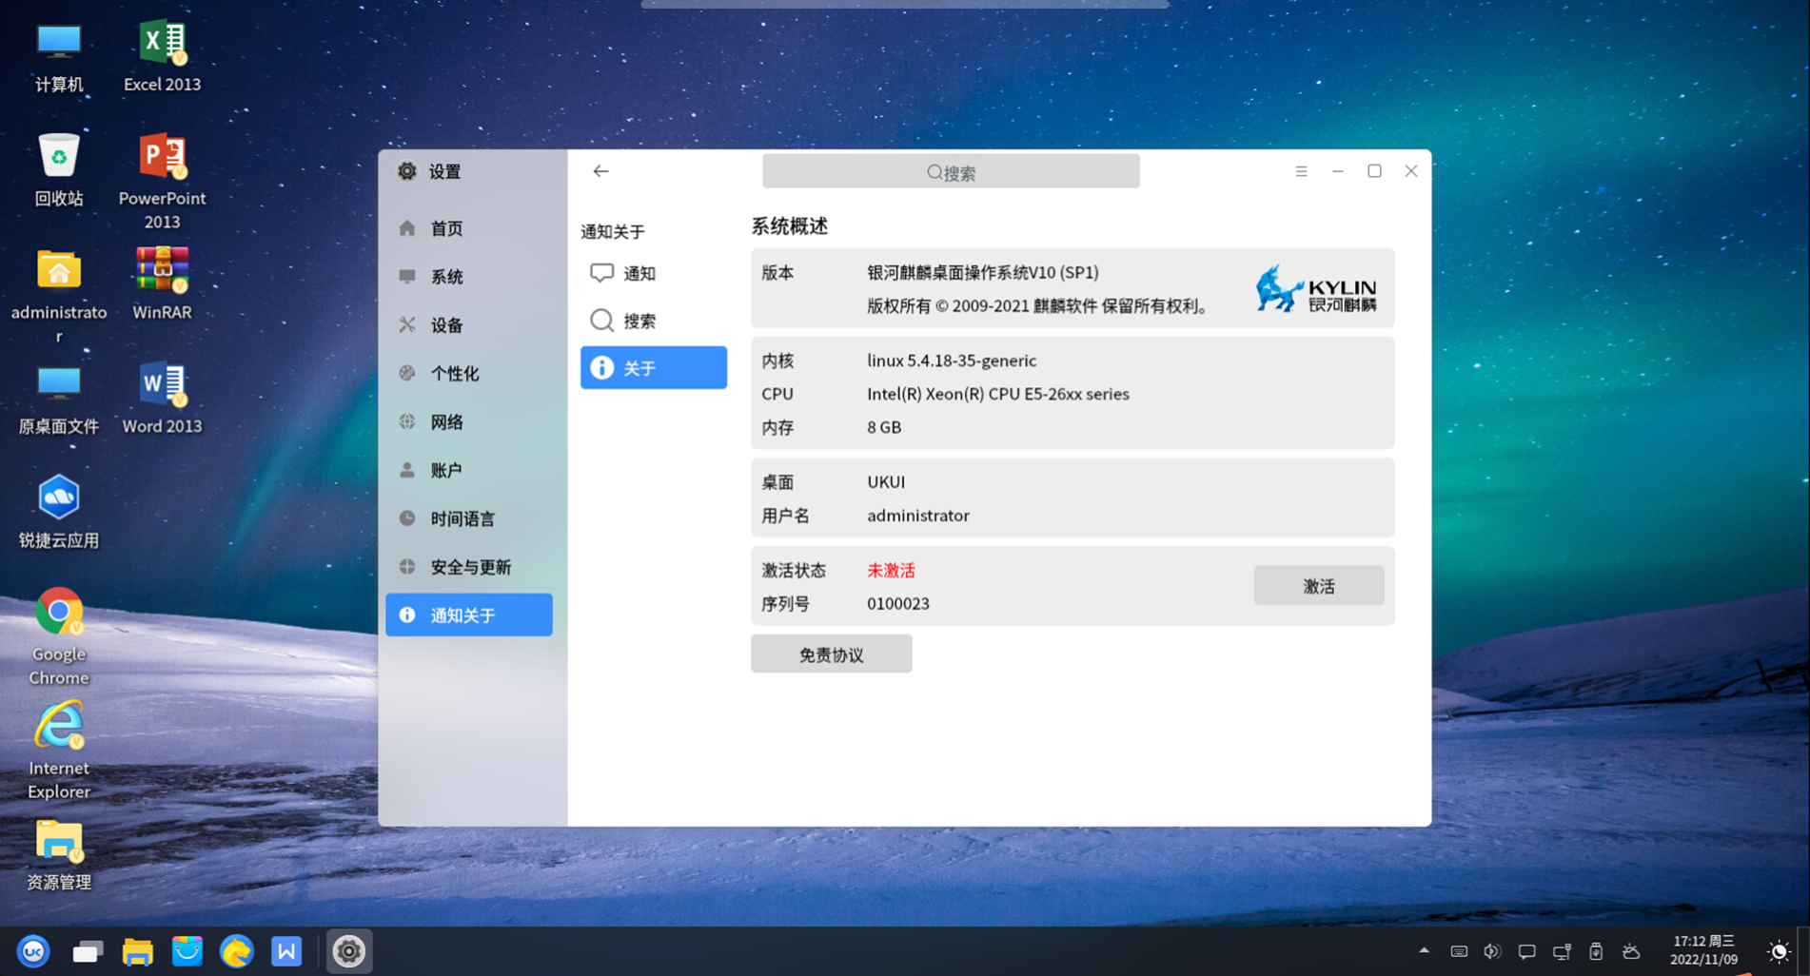Image resolution: width=1810 pixels, height=976 pixels.
Task: Open the 计算机 desktop icon
Action: [59, 57]
